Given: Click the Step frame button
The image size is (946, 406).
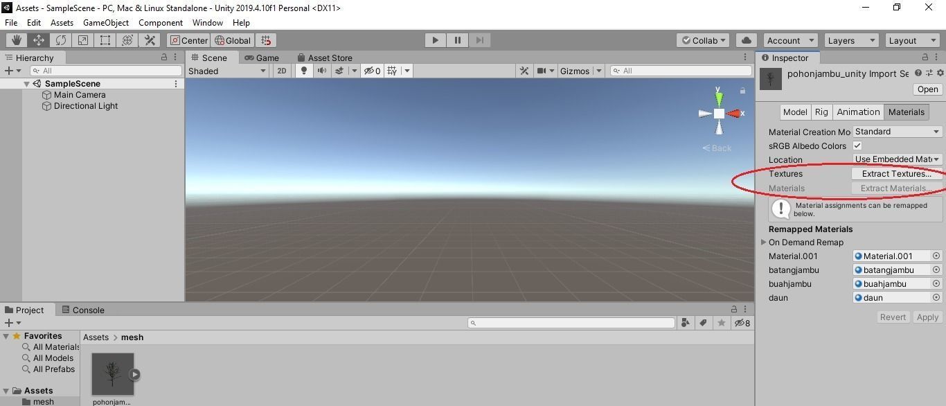Looking at the screenshot, I should click(479, 40).
